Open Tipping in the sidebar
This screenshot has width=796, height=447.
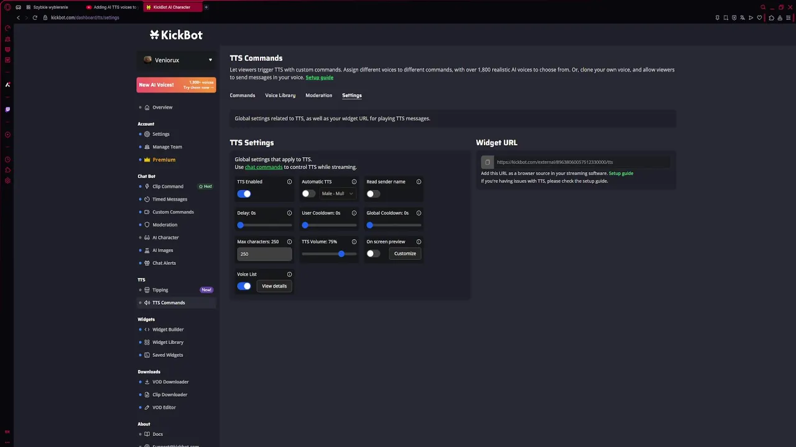pyautogui.click(x=160, y=290)
